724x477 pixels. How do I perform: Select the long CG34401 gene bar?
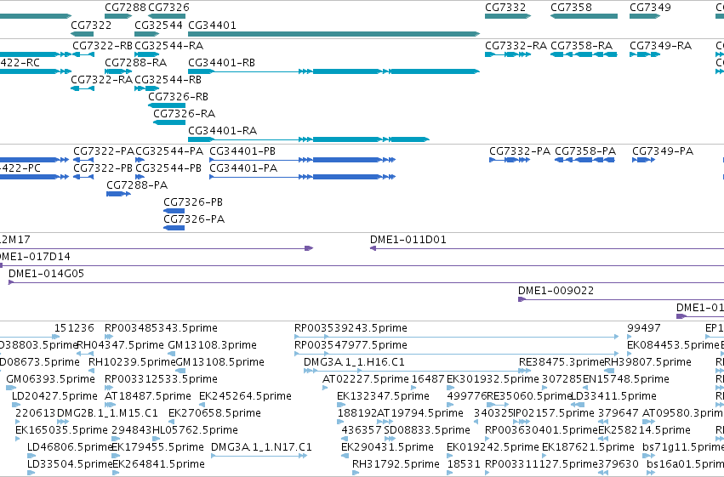333,34
